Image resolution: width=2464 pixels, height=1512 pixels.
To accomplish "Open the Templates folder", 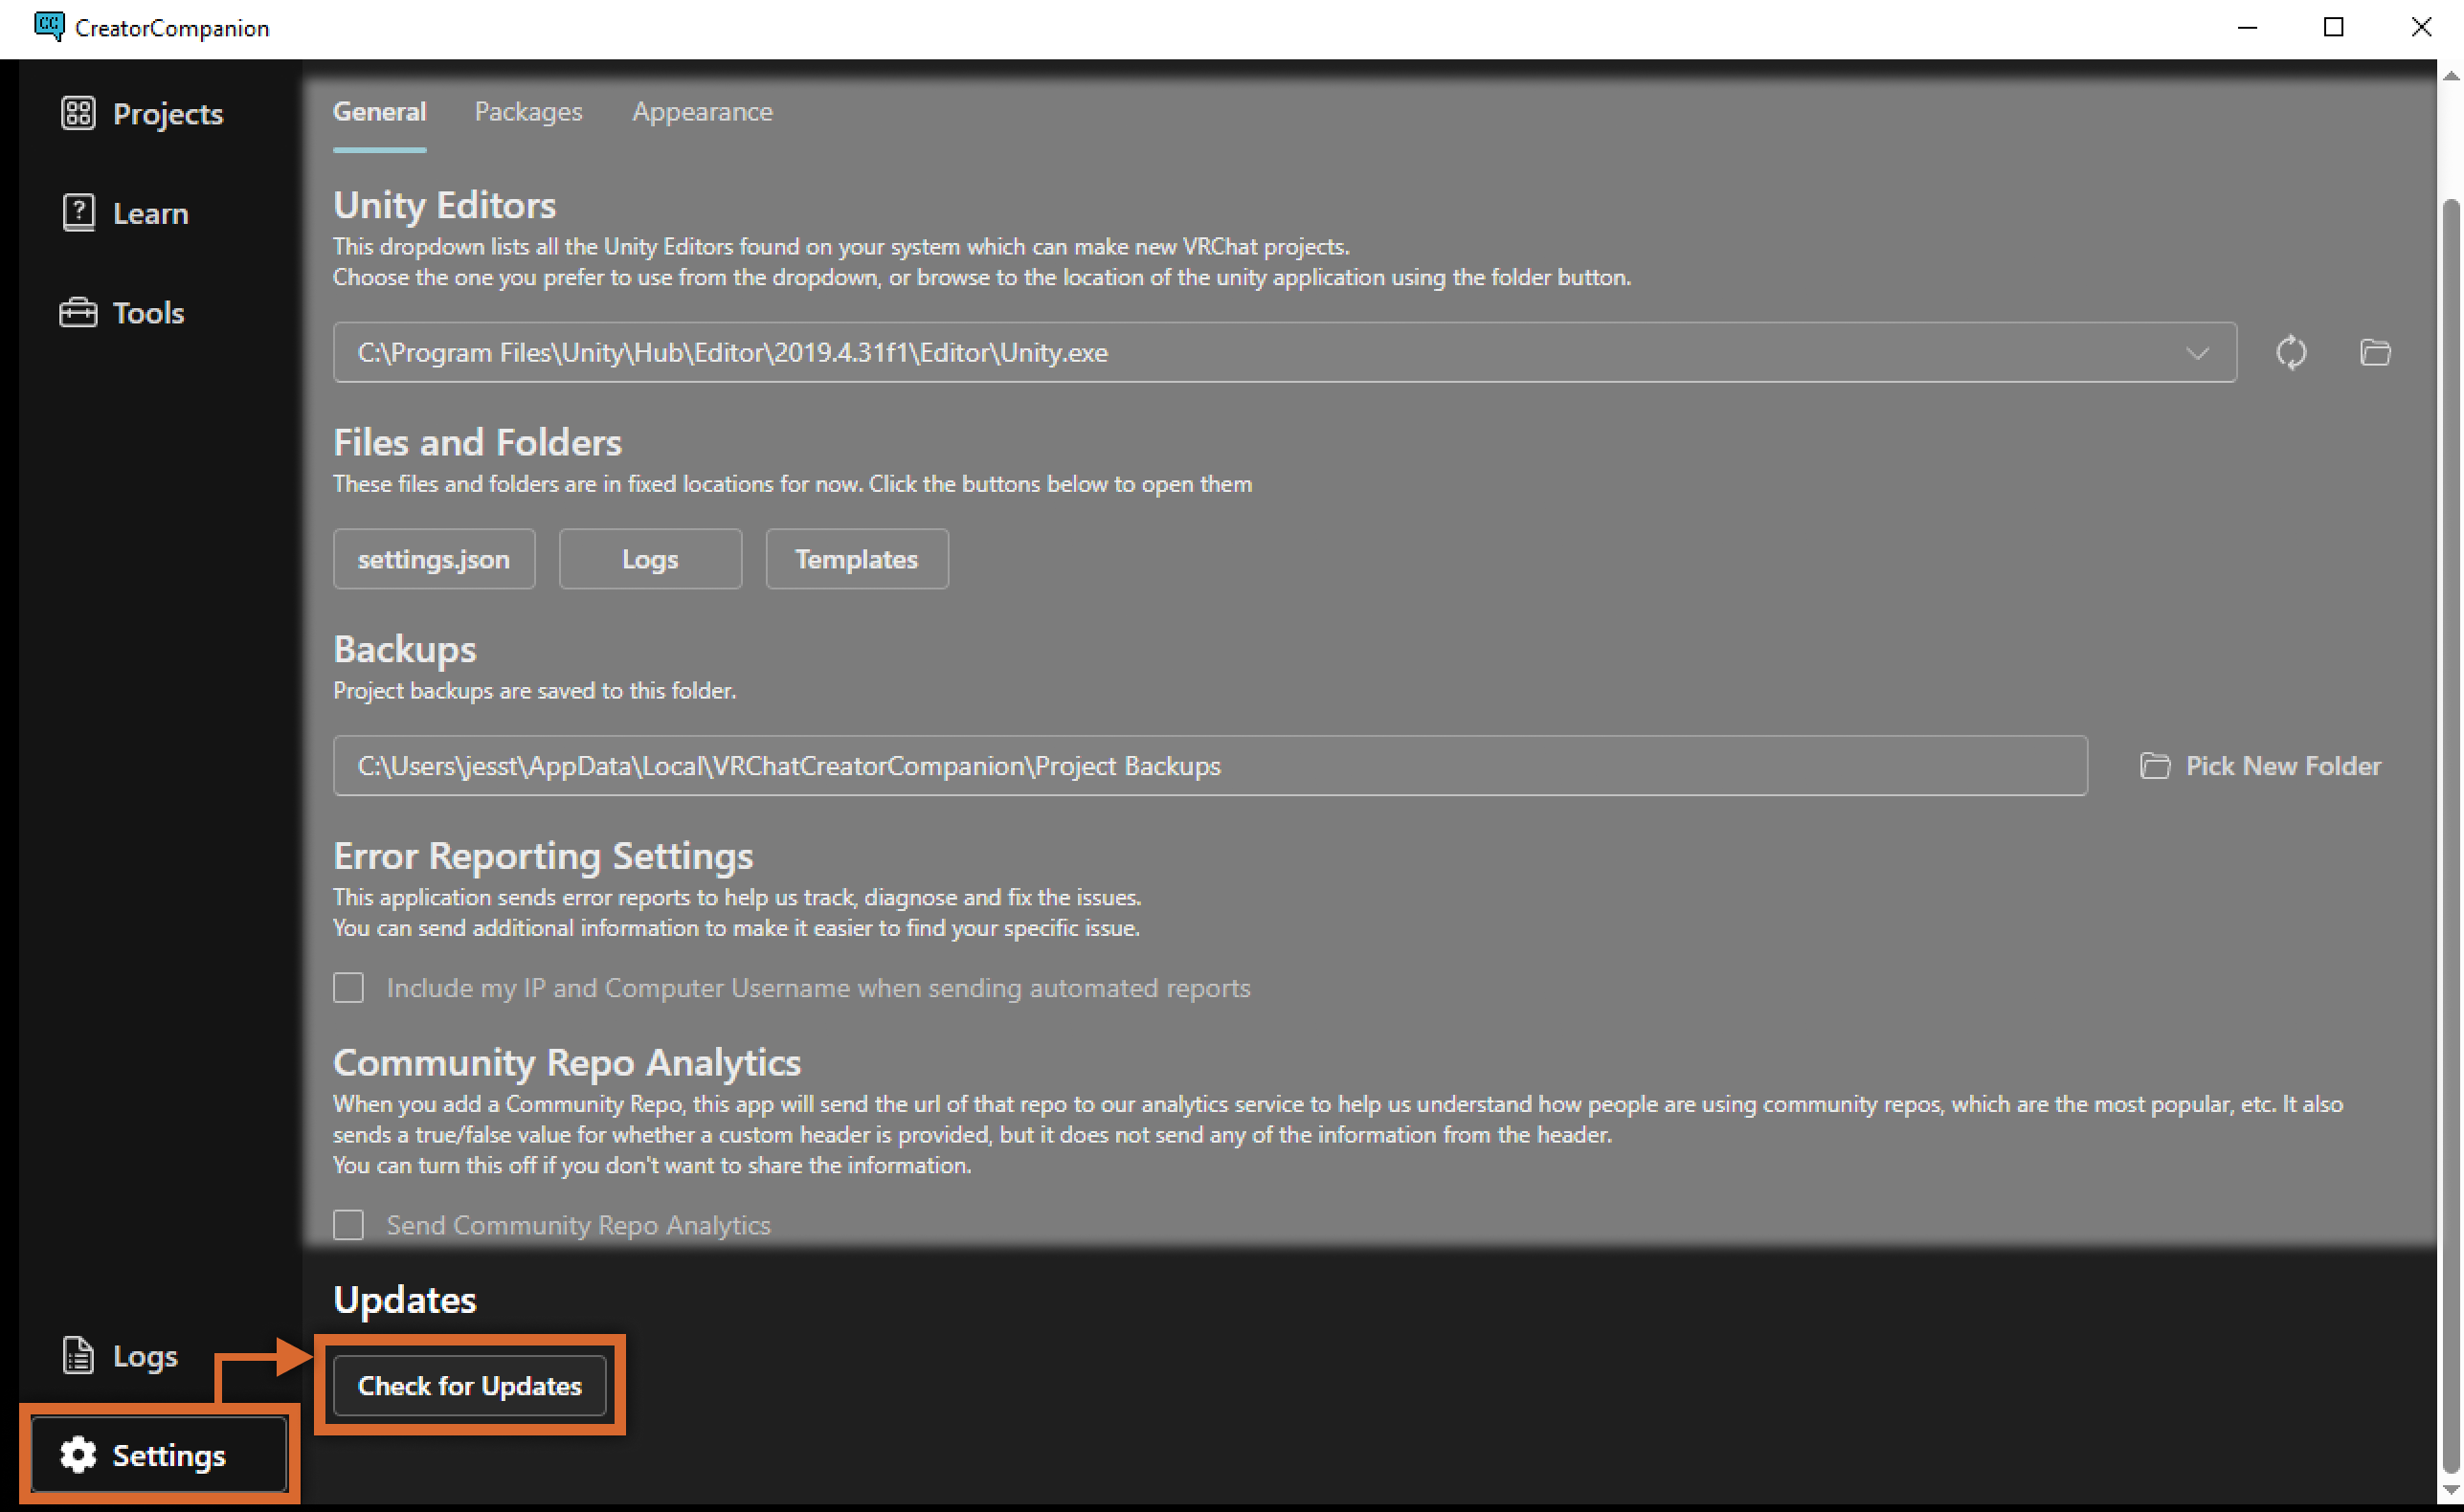I will [856, 558].
